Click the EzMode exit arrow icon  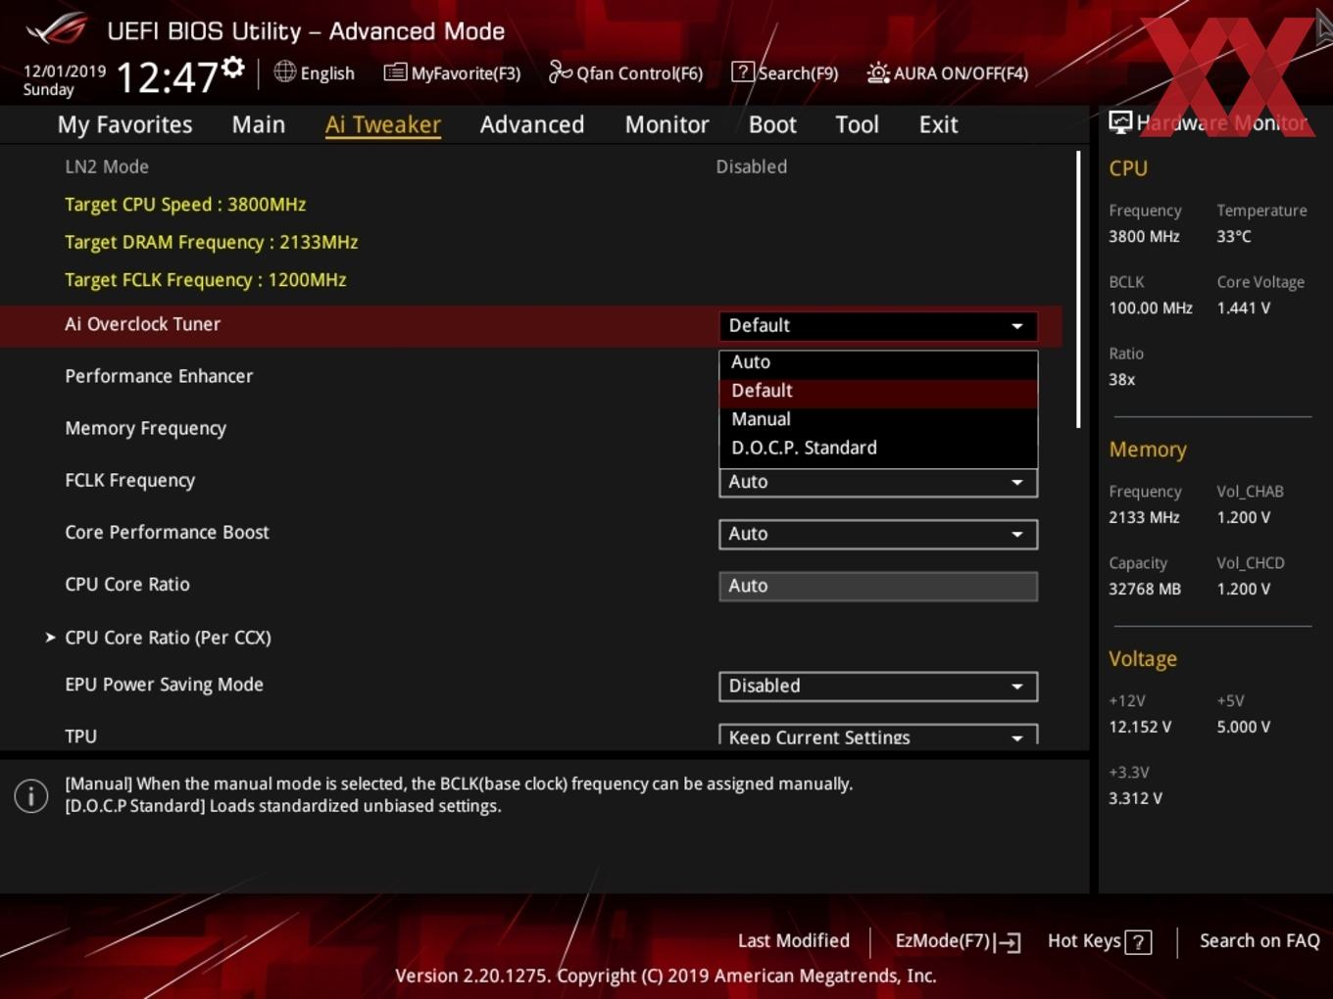pos(1009,942)
